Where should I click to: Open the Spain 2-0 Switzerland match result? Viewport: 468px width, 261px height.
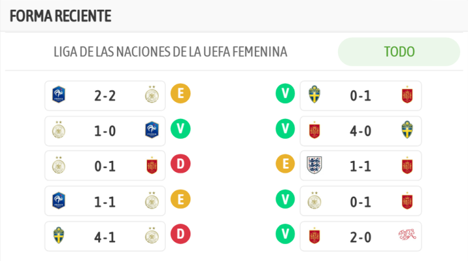[x=360, y=236]
